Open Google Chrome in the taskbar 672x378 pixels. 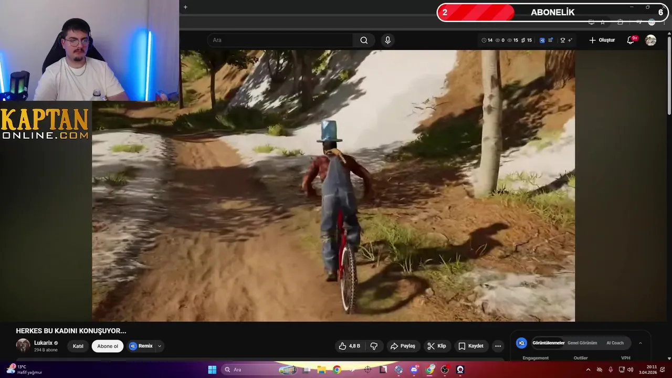(337, 370)
